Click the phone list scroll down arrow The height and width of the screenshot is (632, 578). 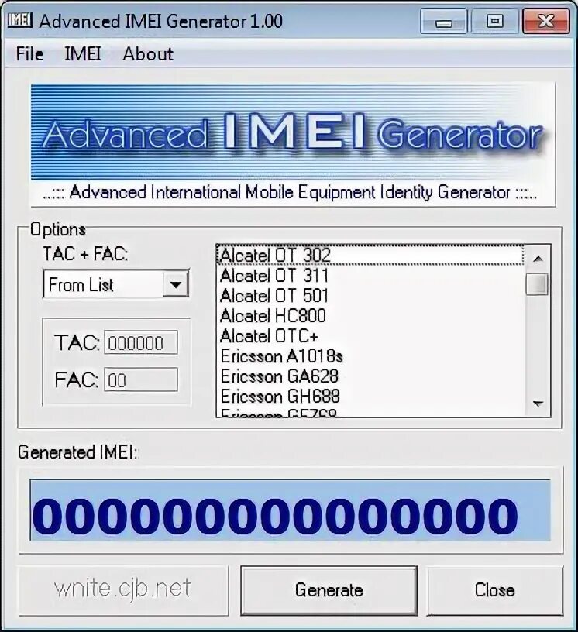point(538,404)
